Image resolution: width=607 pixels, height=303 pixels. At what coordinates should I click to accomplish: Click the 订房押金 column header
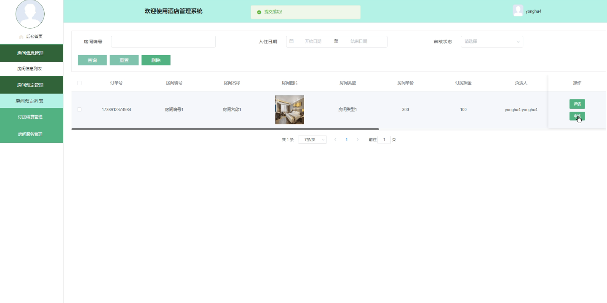[x=463, y=83]
